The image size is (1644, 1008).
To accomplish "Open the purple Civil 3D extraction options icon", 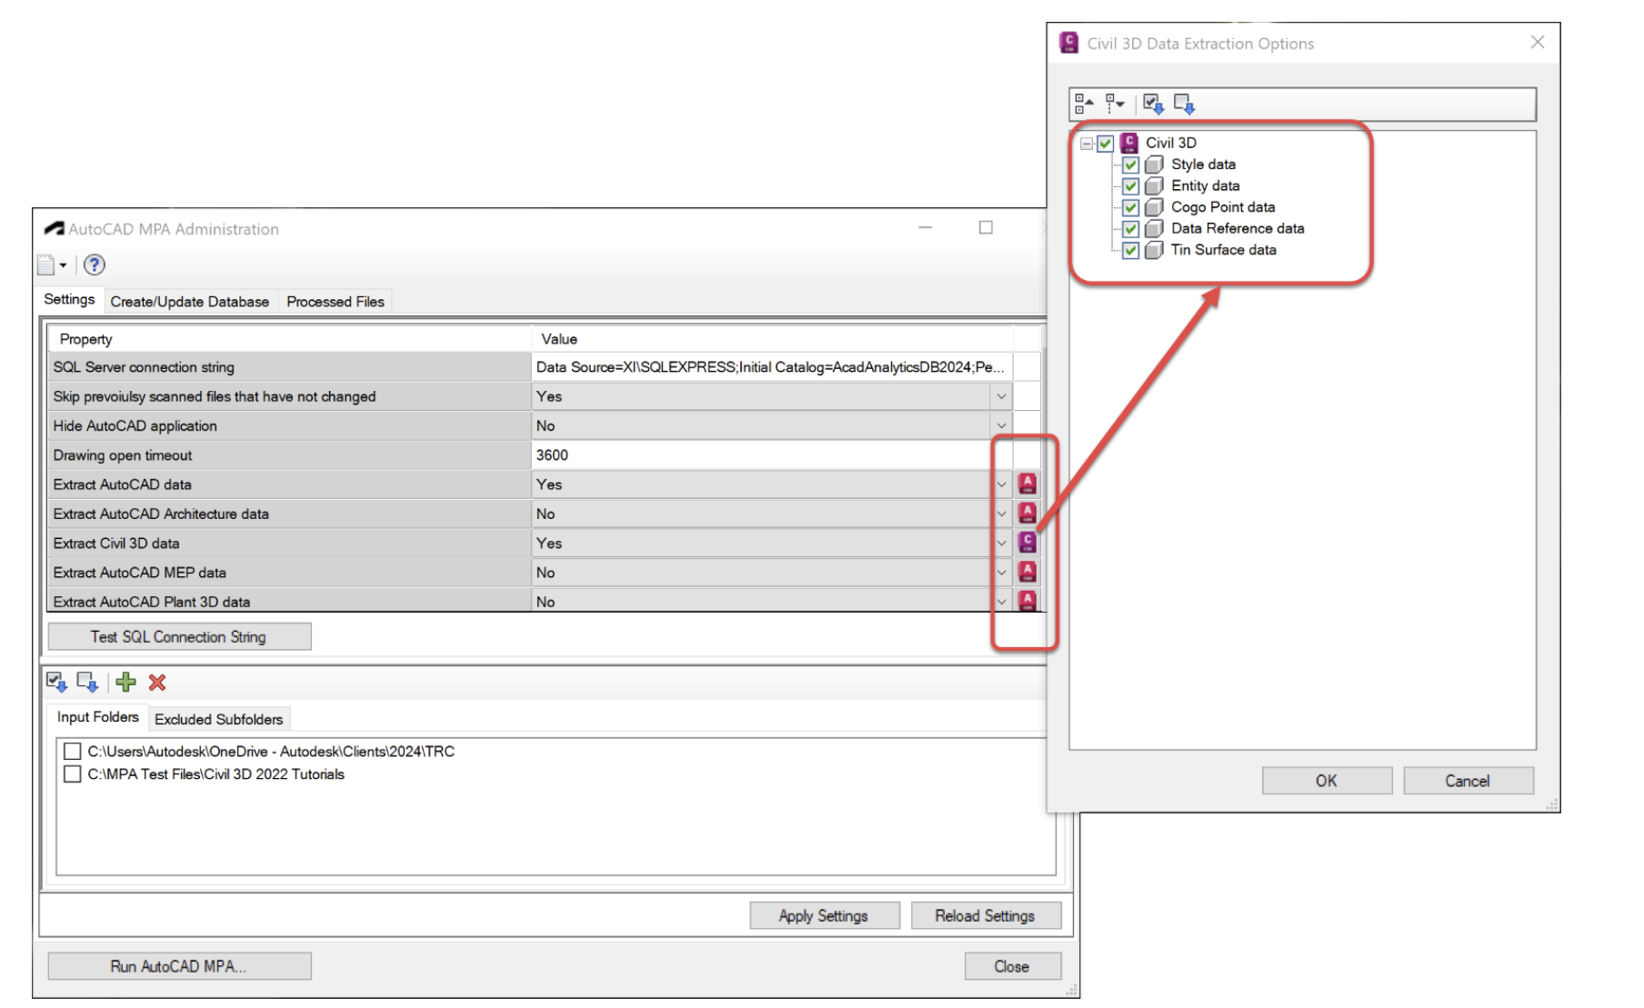I will (1027, 543).
